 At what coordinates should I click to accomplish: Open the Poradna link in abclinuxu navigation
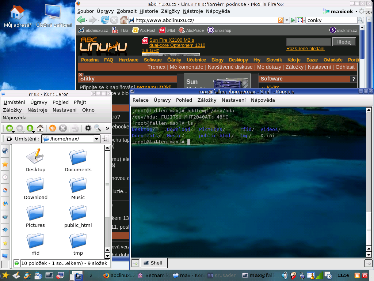(x=90, y=60)
